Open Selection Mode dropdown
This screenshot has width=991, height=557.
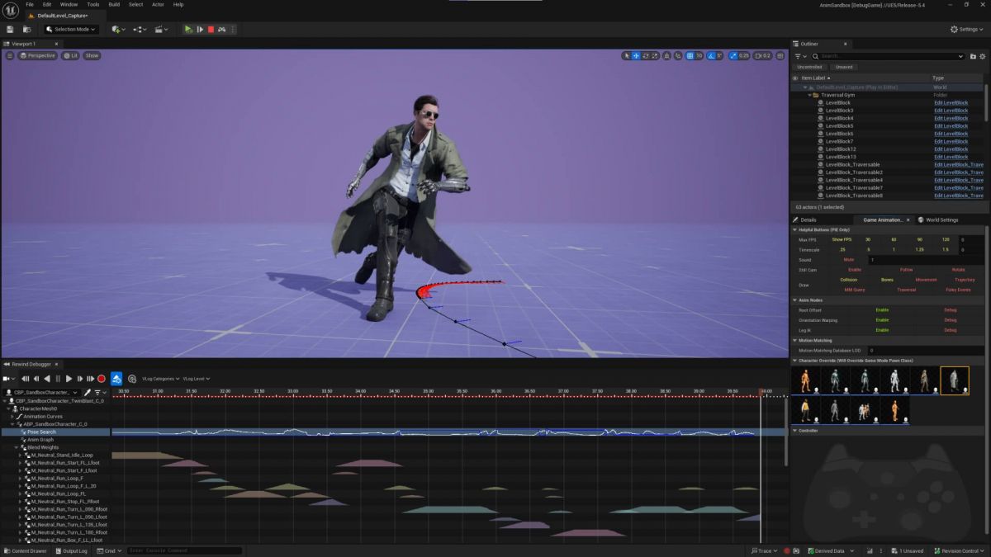click(71, 29)
